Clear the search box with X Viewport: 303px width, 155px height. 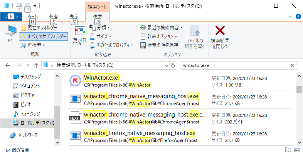pyautogui.click(x=292, y=65)
